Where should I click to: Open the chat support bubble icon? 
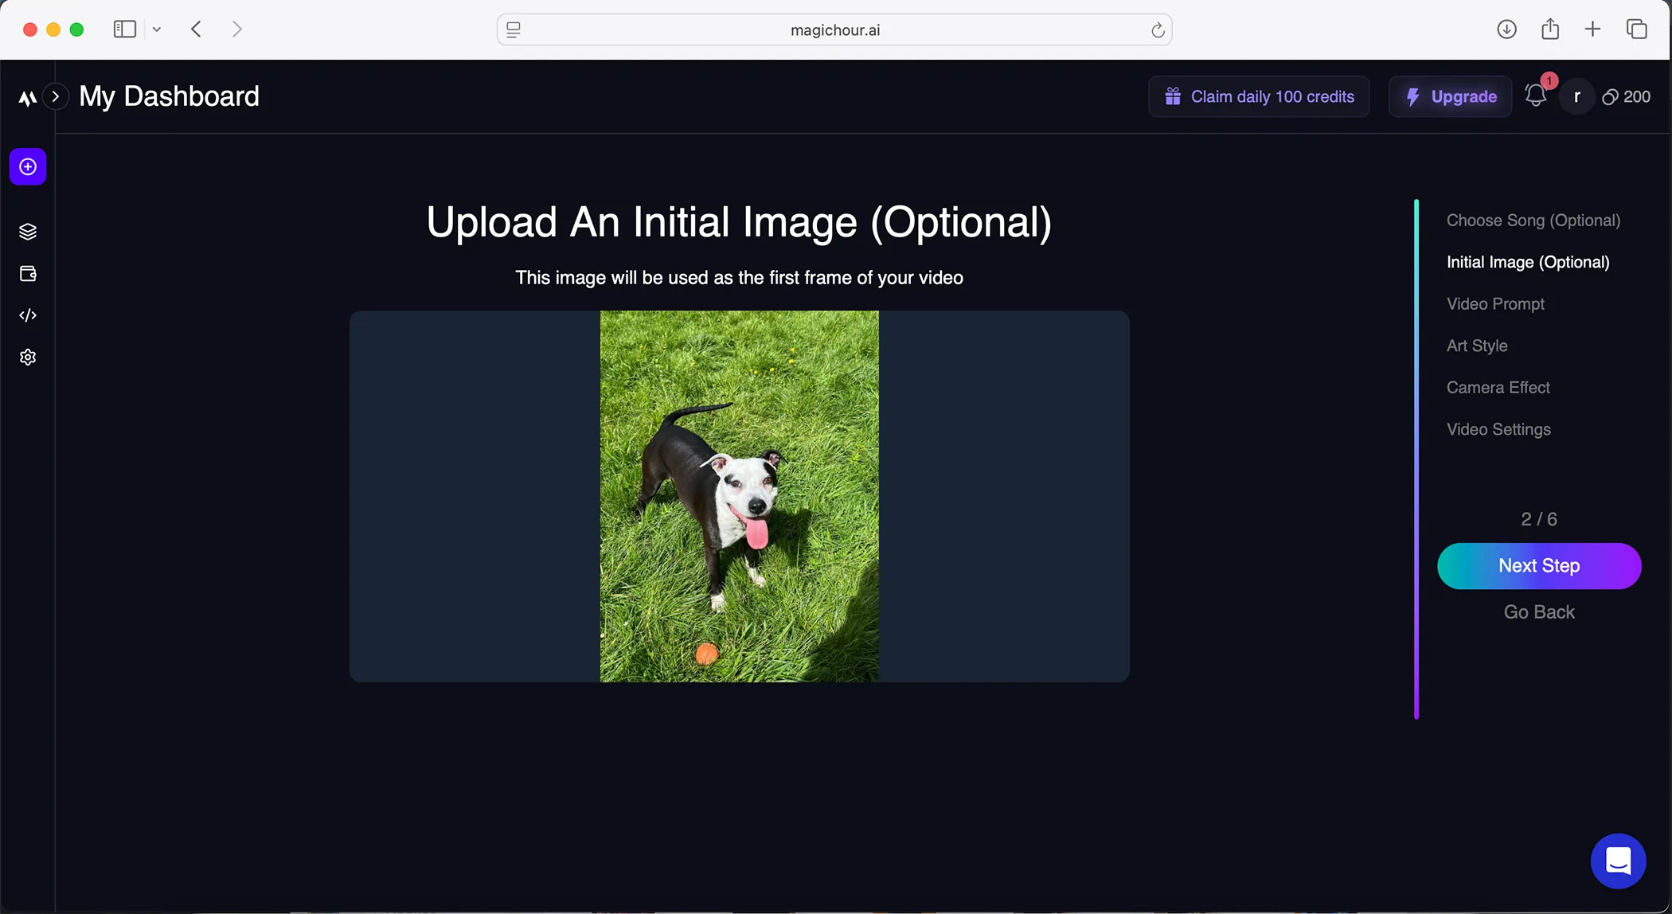coord(1618,861)
